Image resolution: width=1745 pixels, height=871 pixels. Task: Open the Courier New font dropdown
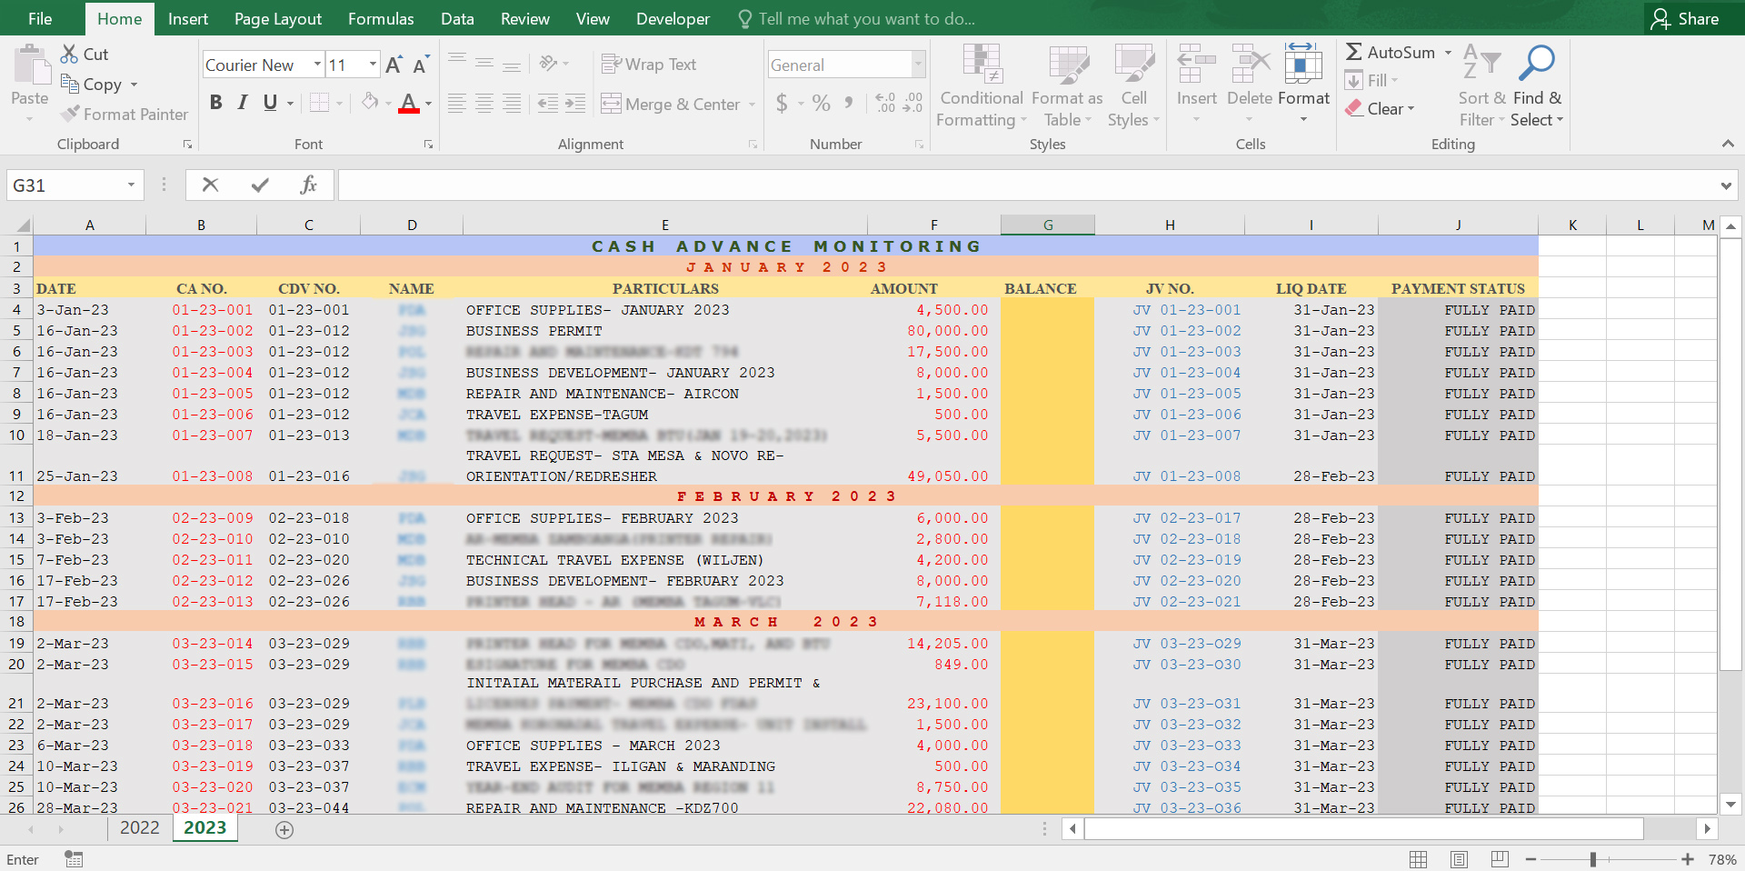pyautogui.click(x=317, y=65)
